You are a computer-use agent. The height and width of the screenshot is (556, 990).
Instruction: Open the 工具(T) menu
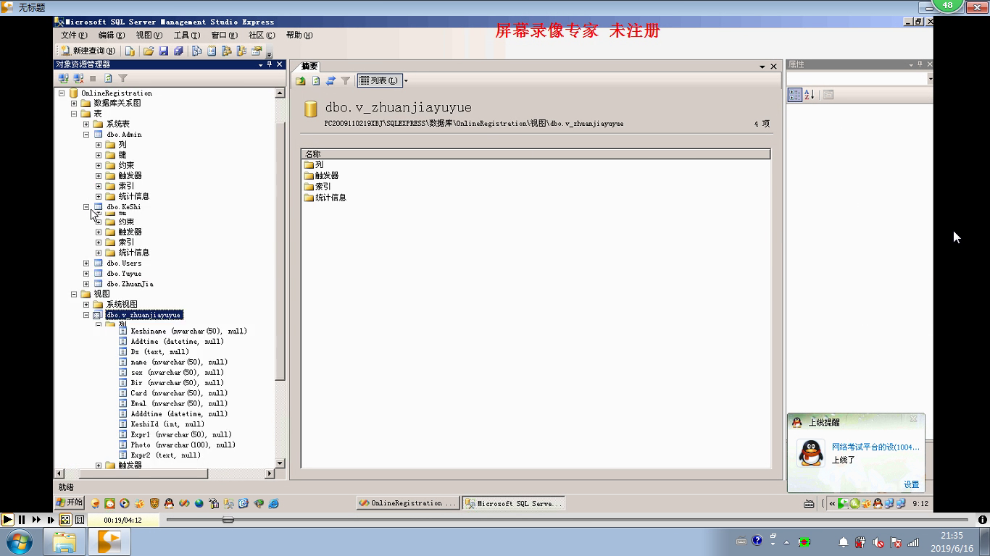click(x=186, y=35)
